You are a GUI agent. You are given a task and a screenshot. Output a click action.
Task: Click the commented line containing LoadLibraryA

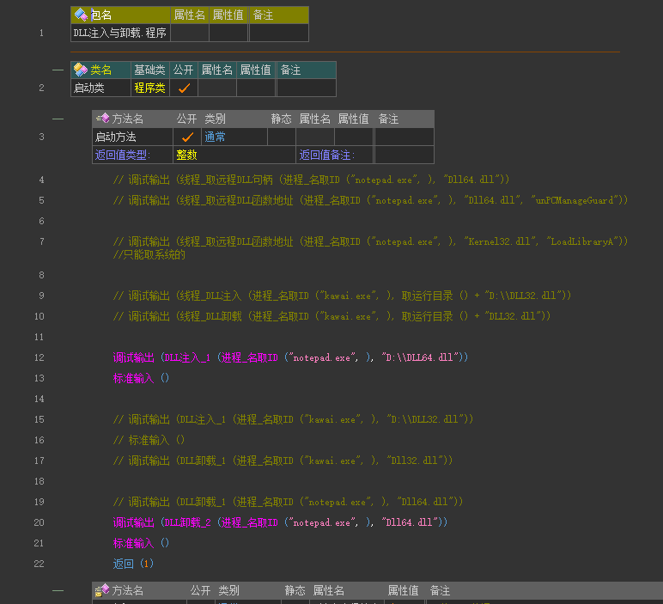pos(370,241)
